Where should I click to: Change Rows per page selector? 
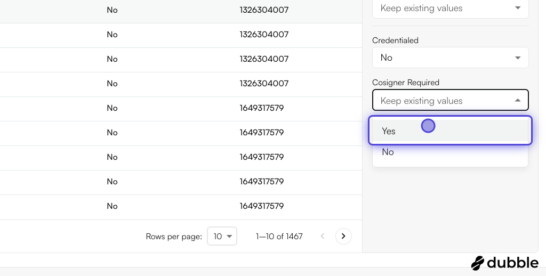click(x=222, y=236)
